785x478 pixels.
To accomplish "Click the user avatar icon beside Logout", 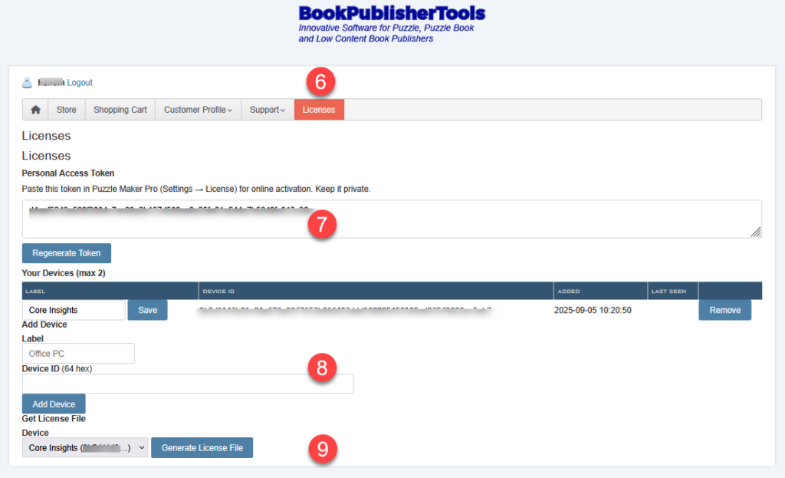I will tap(28, 83).
